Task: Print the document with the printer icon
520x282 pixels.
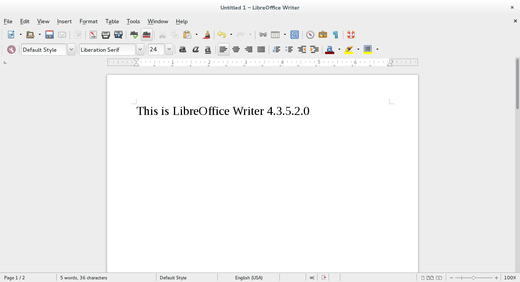Action: 106,35
